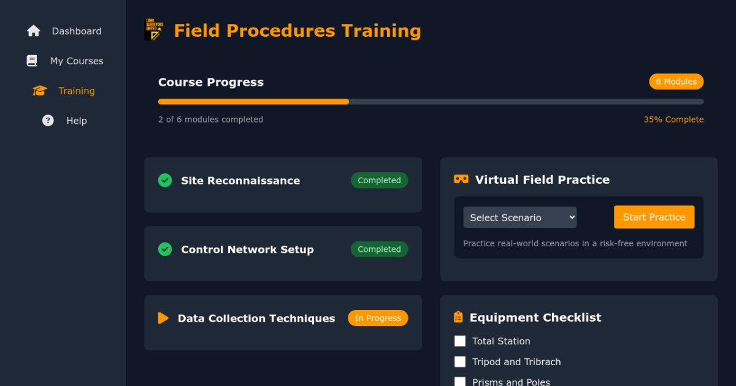The image size is (736, 386).
Task: Click the Equipment Checklist clipboard icon
Action: pos(458,317)
